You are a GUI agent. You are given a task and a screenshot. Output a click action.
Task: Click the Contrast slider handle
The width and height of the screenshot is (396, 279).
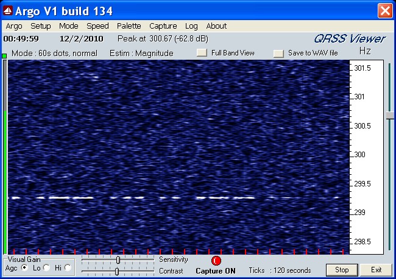[x=116, y=271]
